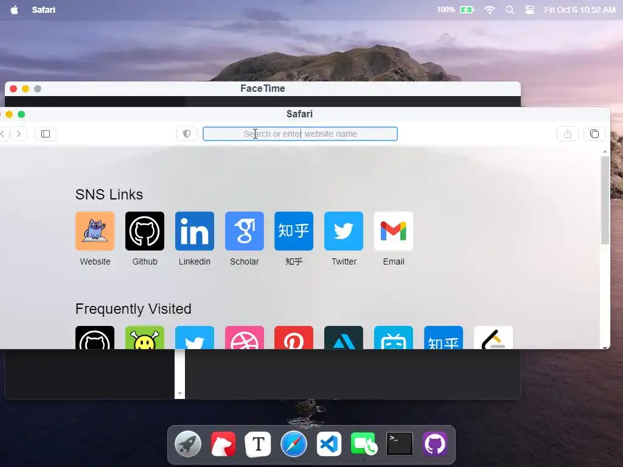Open the pink Dribbble tile
Screen dimensions: 623x467
pos(245,337)
